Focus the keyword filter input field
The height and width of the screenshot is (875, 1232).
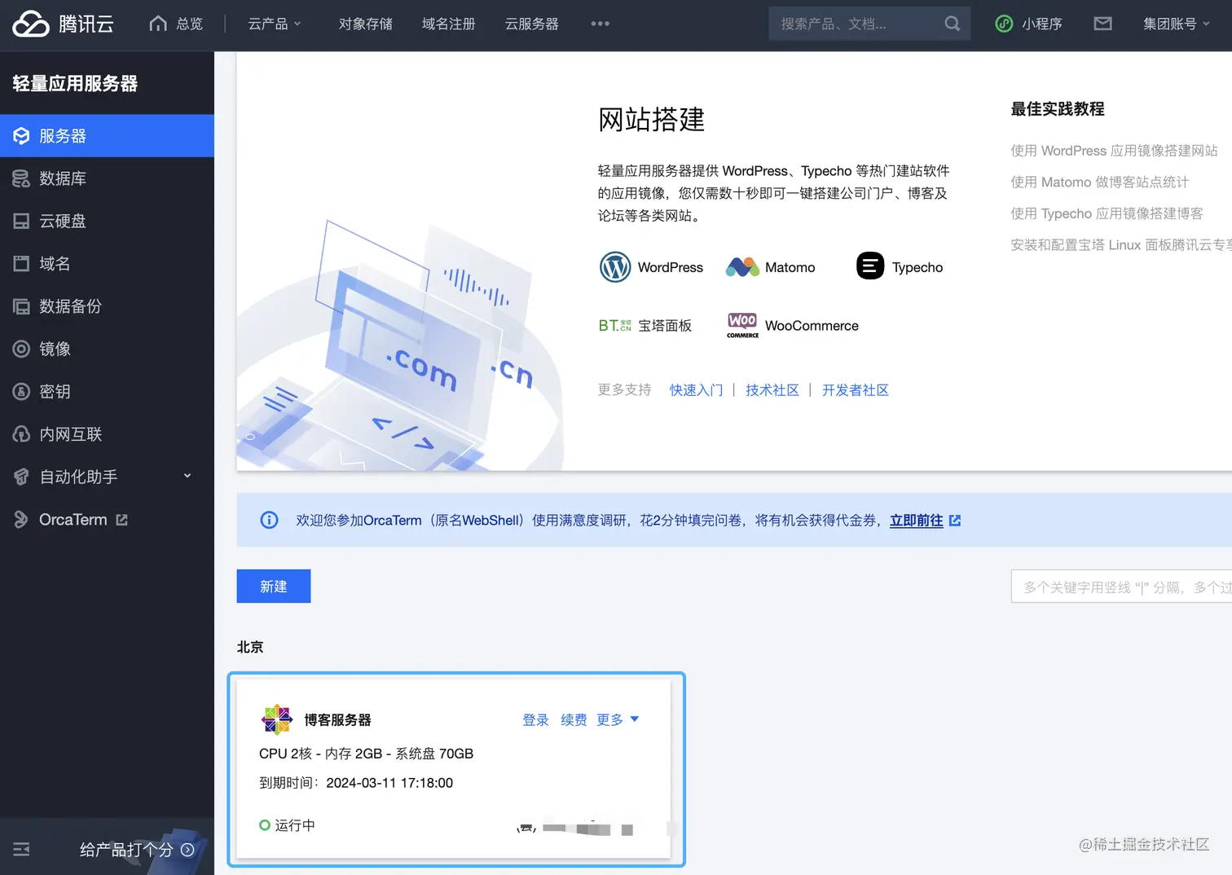pyautogui.click(x=1122, y=587)
